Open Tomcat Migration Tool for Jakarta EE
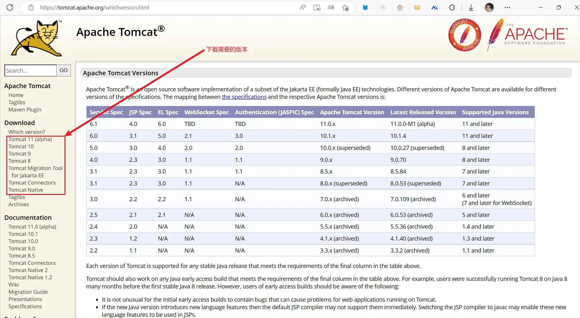The height and width of the screenshot is (318, 580). point(36,172)
